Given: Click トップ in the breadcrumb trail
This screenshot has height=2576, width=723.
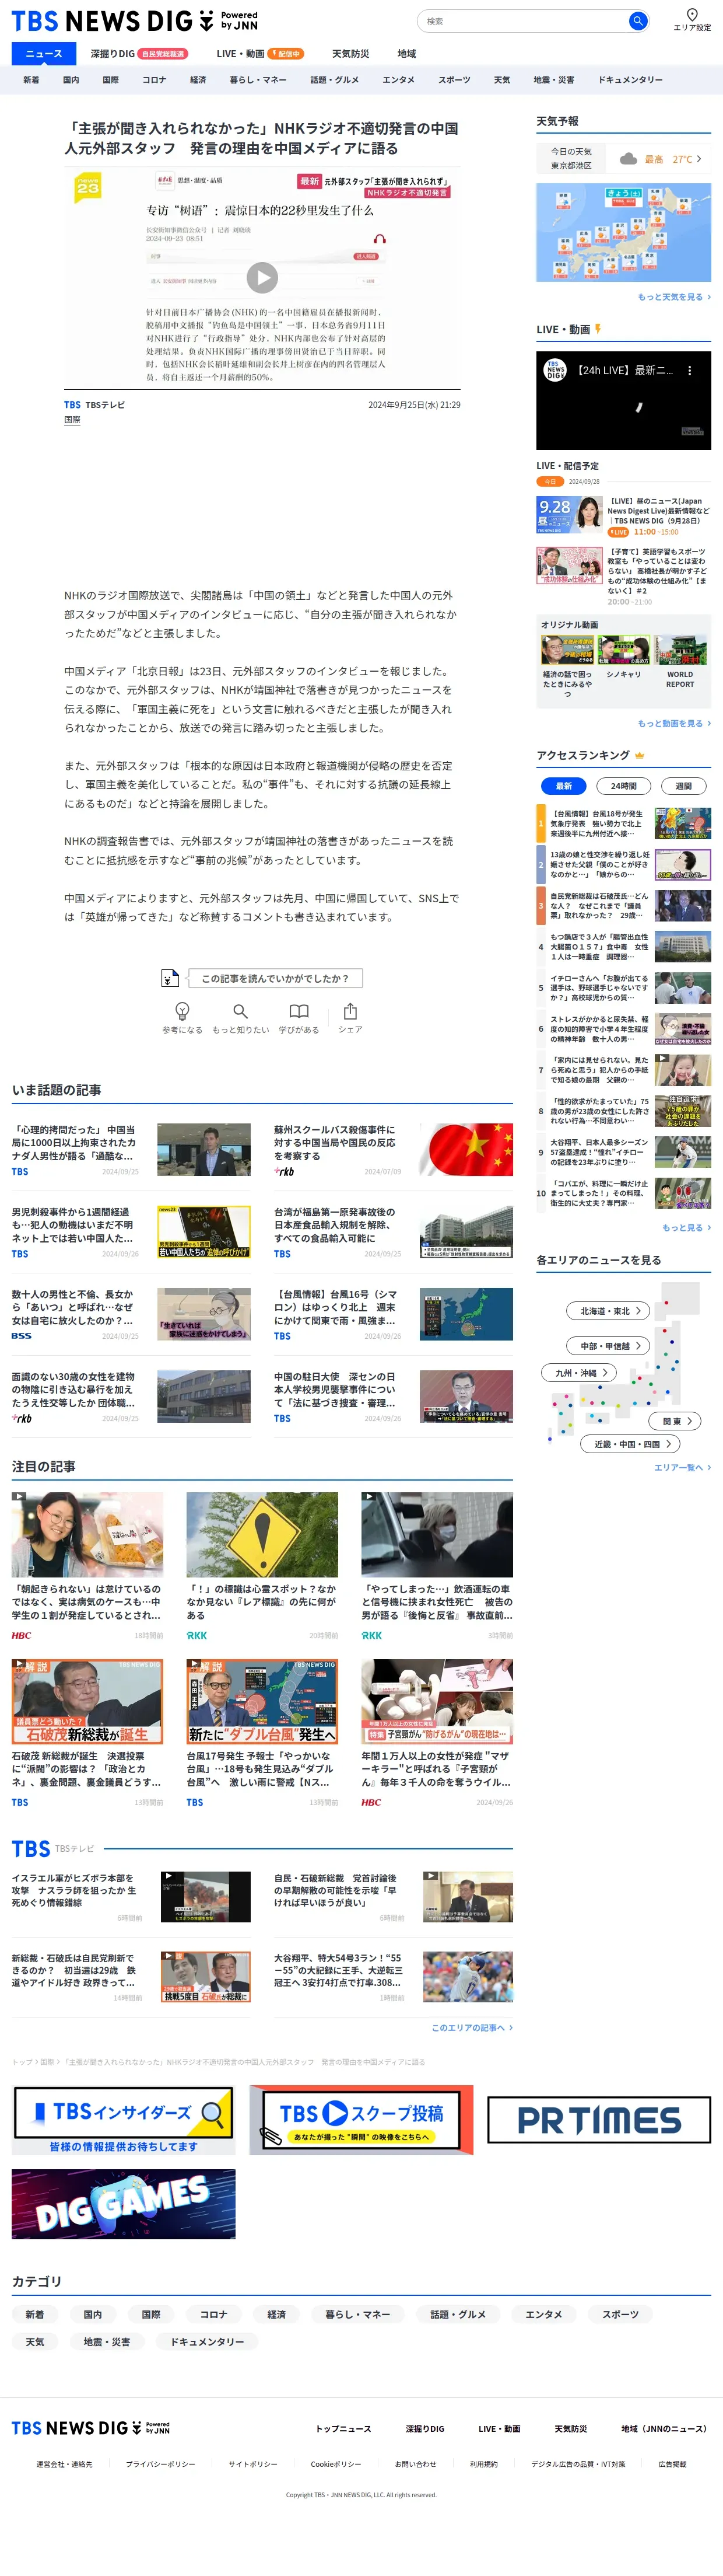Looking at the screenshot, I should click(x=21, y=2061).
